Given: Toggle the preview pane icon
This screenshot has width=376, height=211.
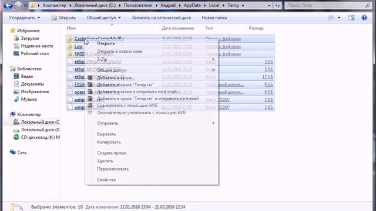Looking at the screenshot, I should [351, 18].
